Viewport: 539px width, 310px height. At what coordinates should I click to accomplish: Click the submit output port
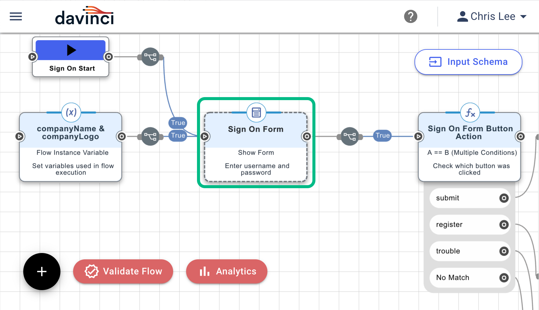click(503, 198)
